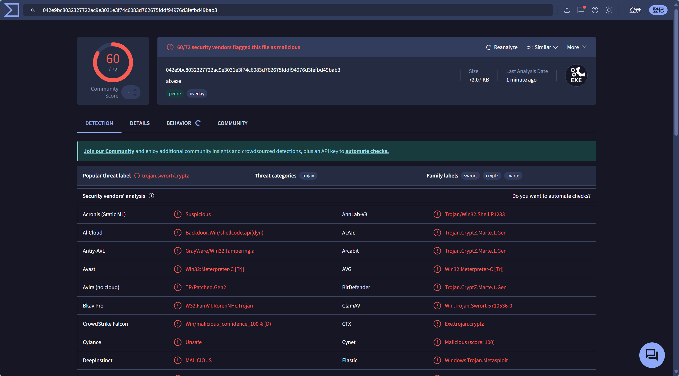This screenshot has width=679, height=376.
Task: Click the vertical page scrollbar
Action: [x=676, y=72]
